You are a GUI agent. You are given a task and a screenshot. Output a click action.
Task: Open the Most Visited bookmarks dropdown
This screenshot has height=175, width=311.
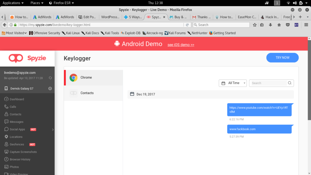[14, 33]
